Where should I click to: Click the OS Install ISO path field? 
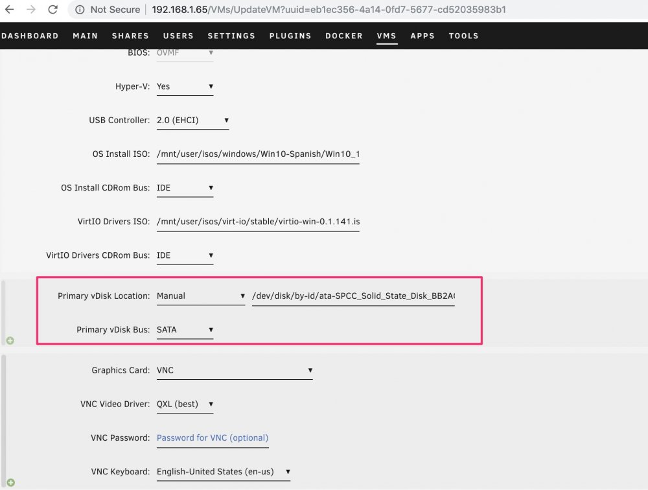tap(258, 154)
